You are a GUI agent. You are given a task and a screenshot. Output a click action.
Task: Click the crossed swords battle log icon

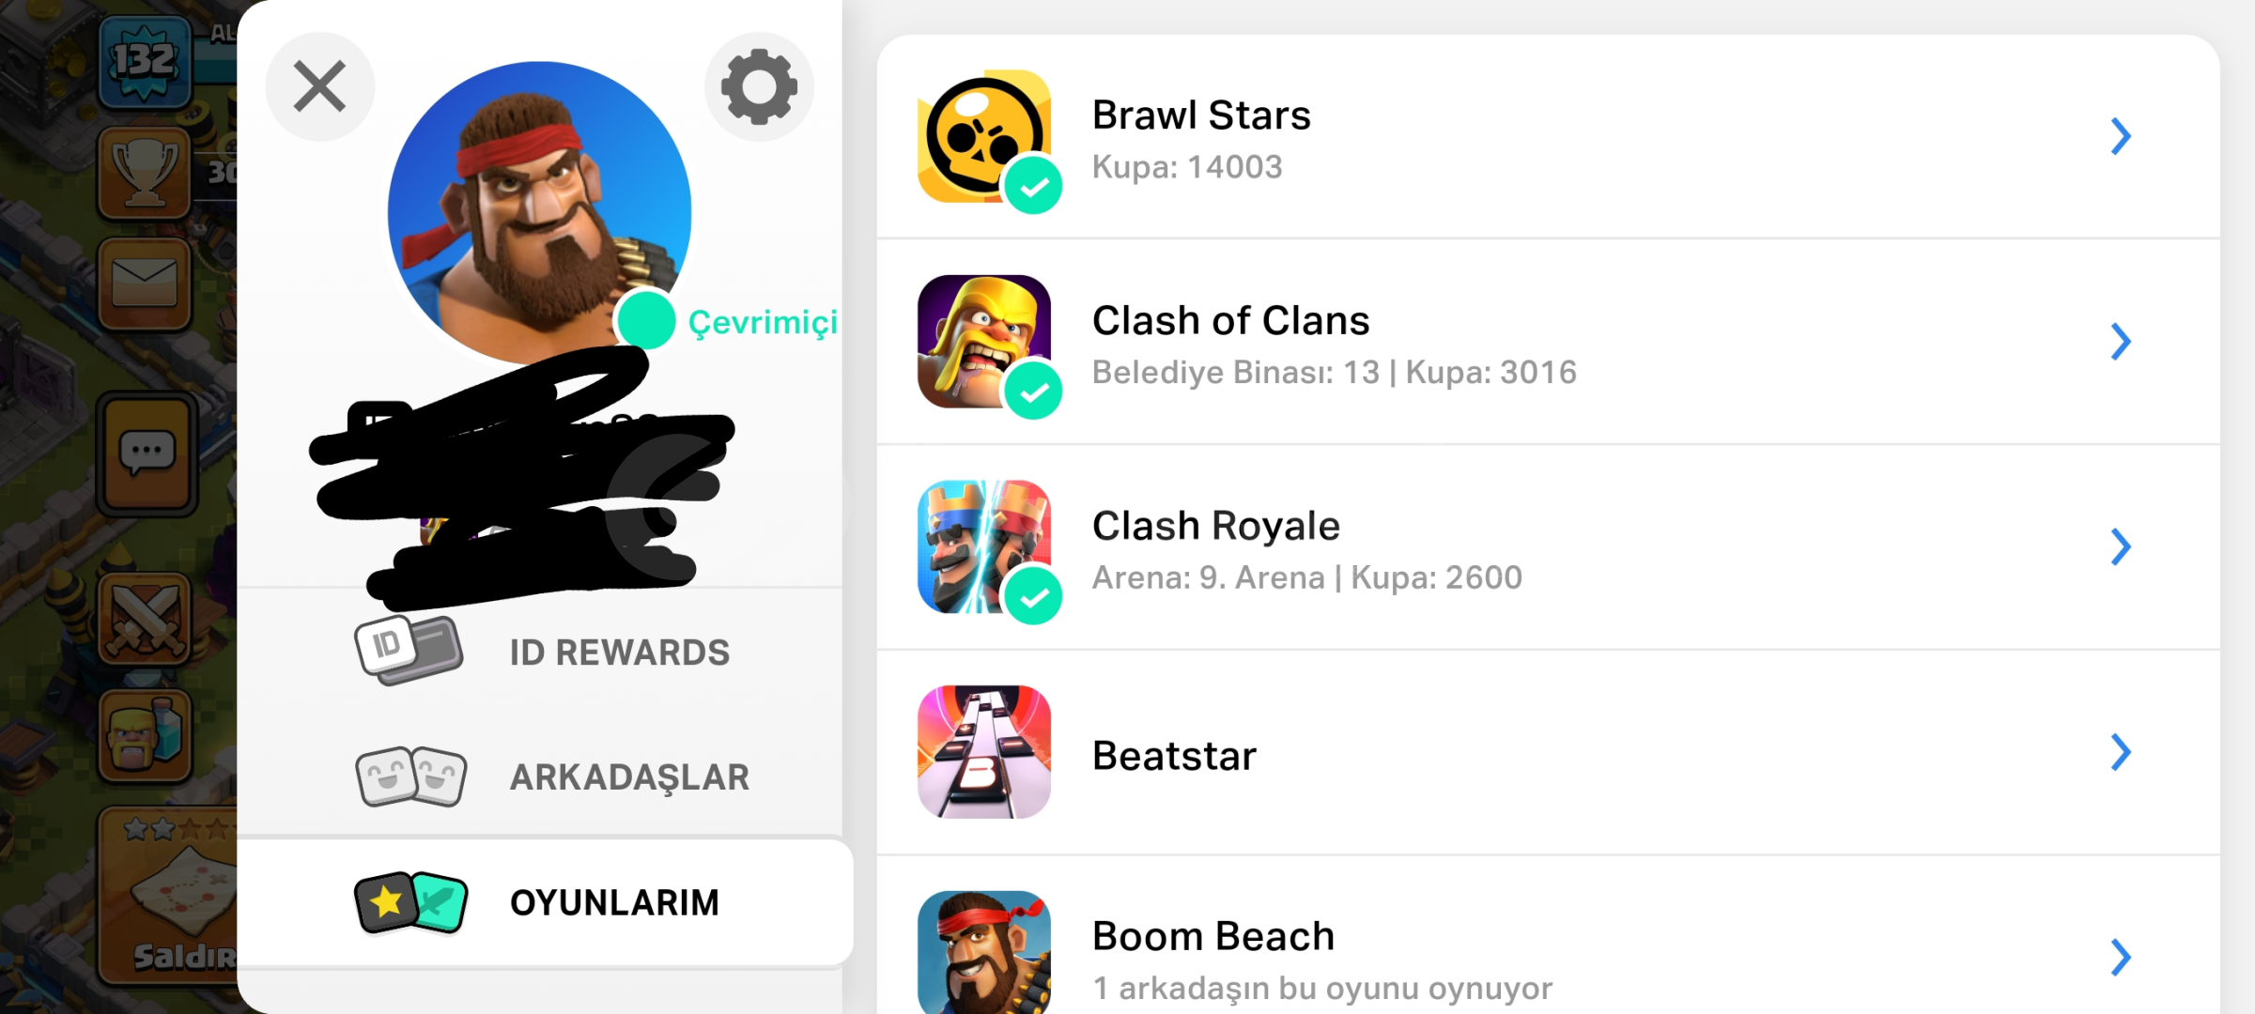145,619
